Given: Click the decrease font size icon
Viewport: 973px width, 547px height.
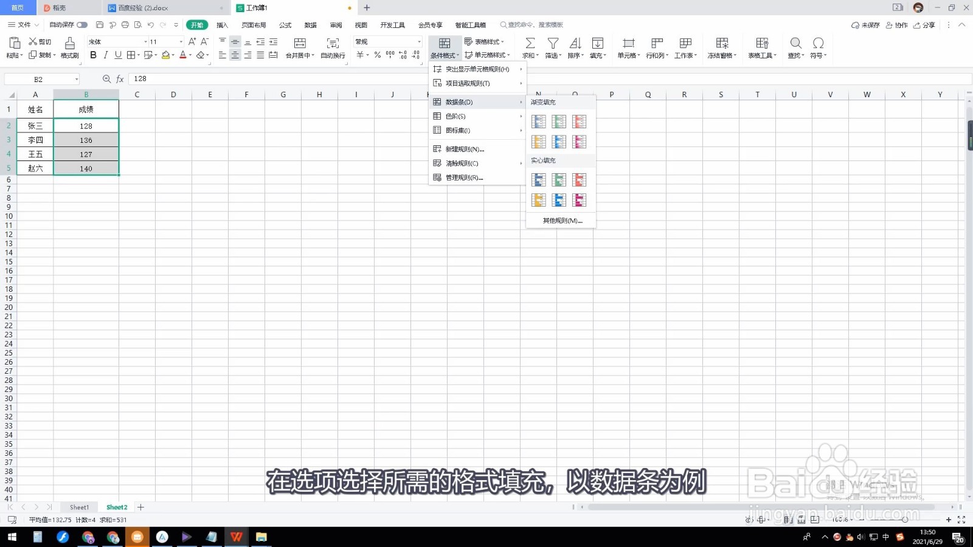Looking at the screenshot, I should [x=204, y=41].
